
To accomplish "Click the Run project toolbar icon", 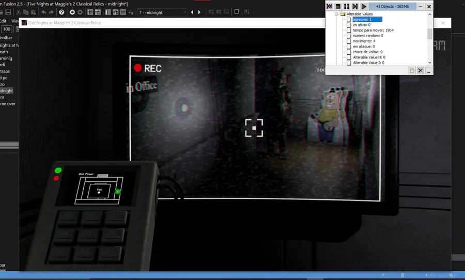I will 211,12.
